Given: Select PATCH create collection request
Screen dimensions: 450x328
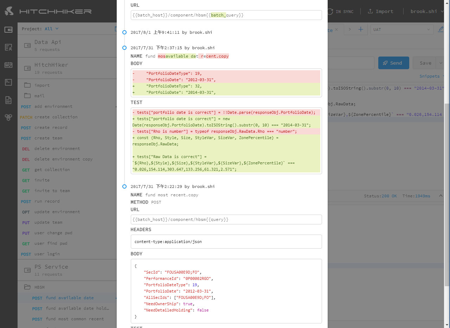Looking at the screenshot, I should pos(67,117).
